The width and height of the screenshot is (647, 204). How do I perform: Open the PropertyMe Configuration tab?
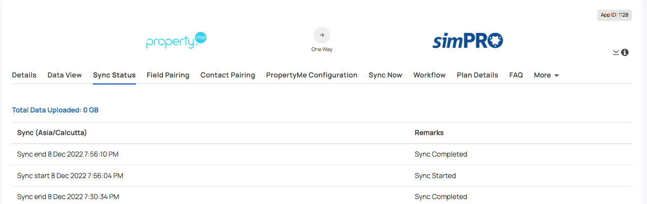(x=312, y=75)
